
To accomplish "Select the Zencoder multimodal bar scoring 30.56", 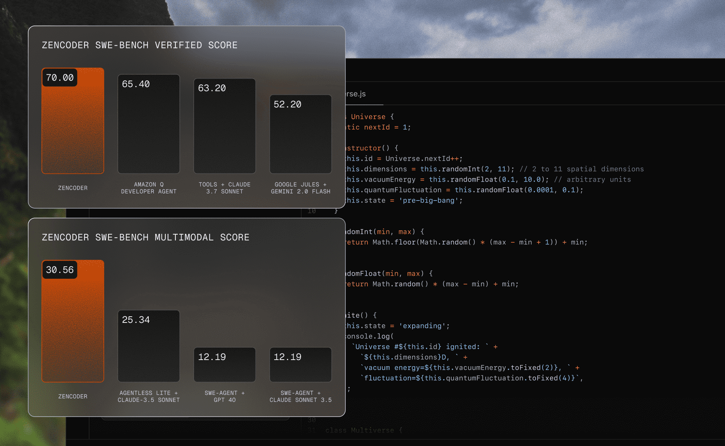I will coord(73,321).
